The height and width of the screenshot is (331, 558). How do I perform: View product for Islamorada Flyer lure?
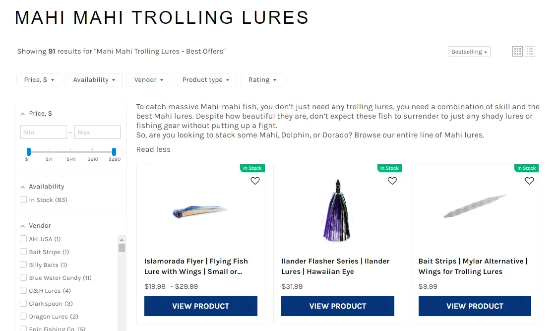coord(201,306)
